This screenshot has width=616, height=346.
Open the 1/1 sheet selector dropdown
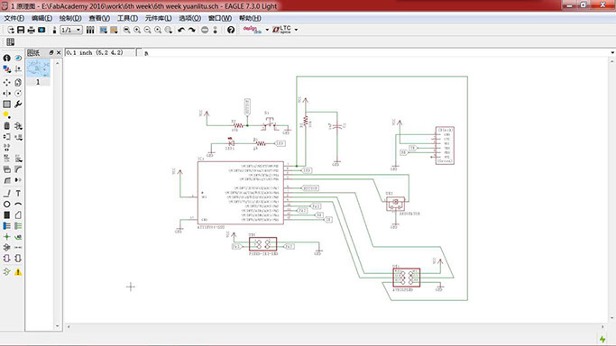pyautogui.click(x=70, y=30)
